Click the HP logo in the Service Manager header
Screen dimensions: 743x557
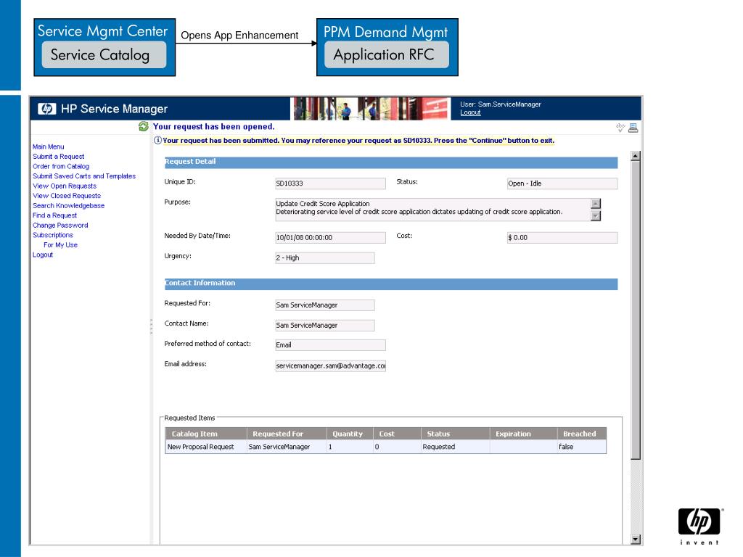tap(47, 109)
